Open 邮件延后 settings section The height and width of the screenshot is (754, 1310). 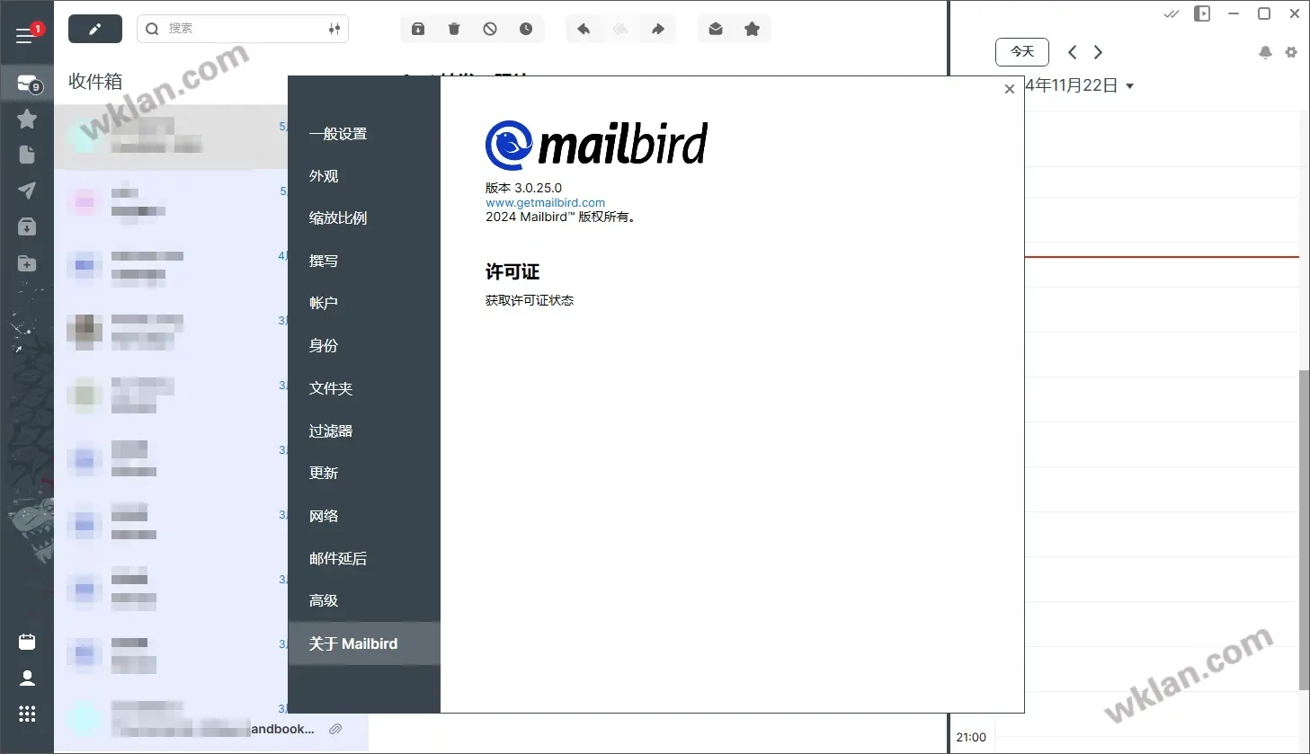coord(364,558)
